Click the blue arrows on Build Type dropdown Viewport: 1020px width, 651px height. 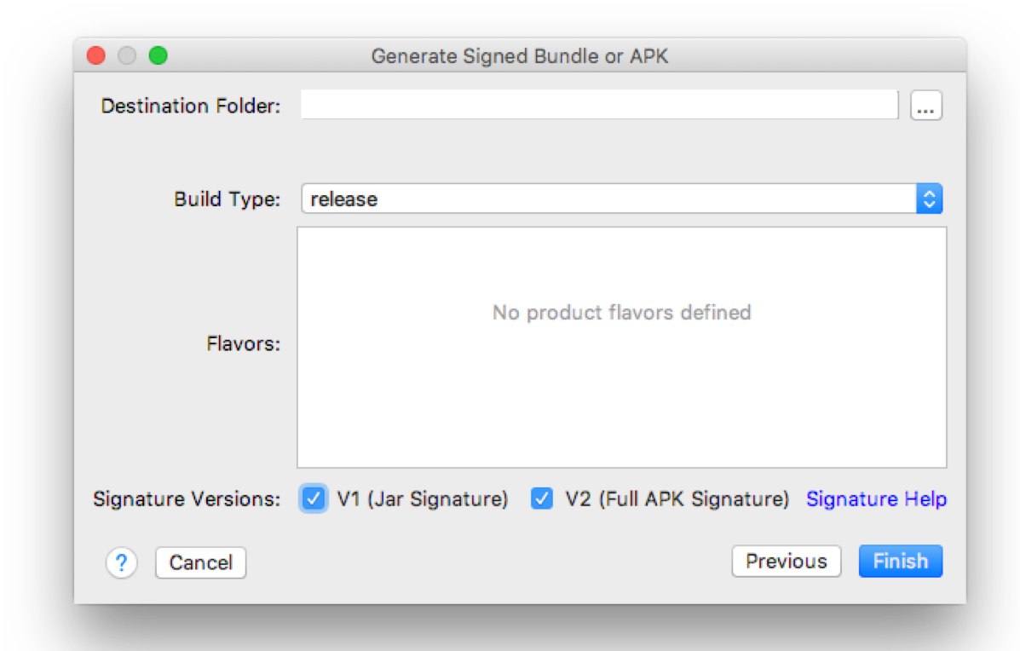930,199
